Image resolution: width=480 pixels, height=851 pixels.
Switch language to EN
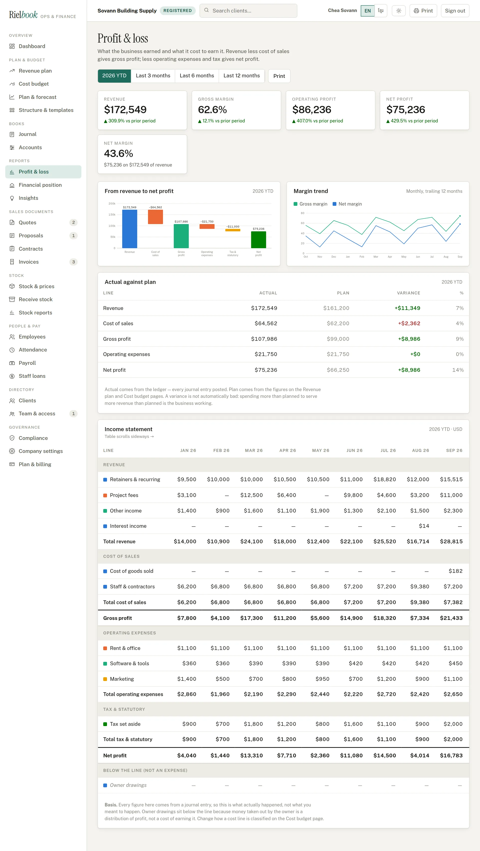pyautogui.click(x=367, y=11)
